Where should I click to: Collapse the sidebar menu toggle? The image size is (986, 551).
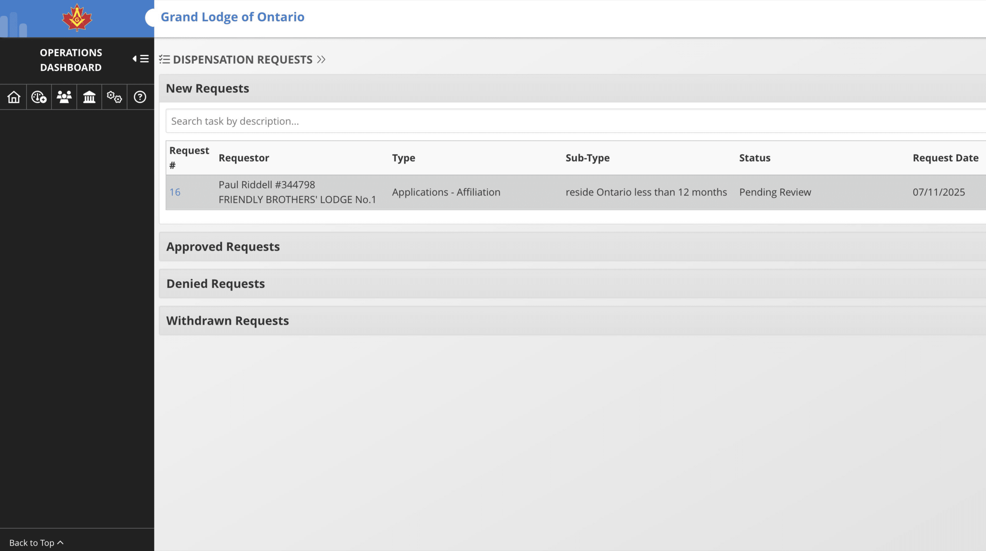[x=140, y=59]
